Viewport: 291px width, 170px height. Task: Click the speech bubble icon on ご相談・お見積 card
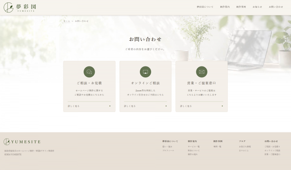coord(89,72)
